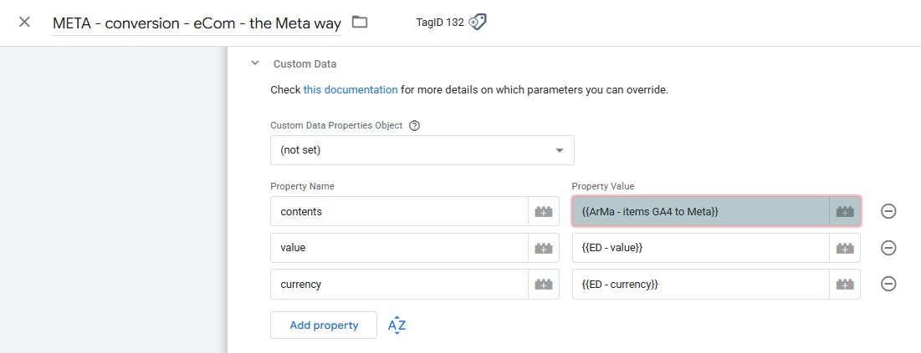
Task: Insert variable for {{ED - currency}} field
Action: click(845, 285)
